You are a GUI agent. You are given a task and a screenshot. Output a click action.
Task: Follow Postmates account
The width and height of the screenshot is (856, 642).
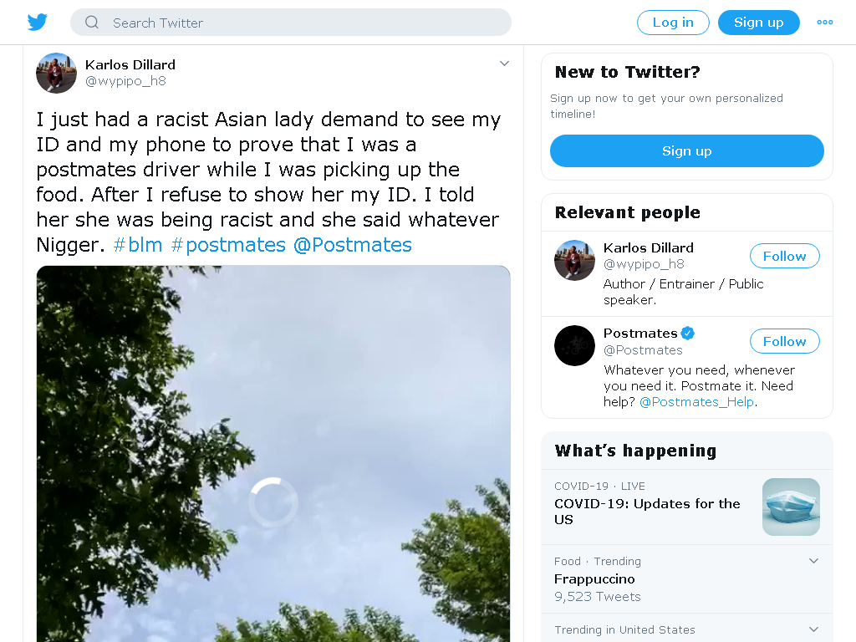tap(784, 341)
